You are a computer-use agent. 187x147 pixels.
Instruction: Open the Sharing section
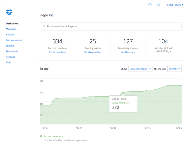tap(10, 46)
